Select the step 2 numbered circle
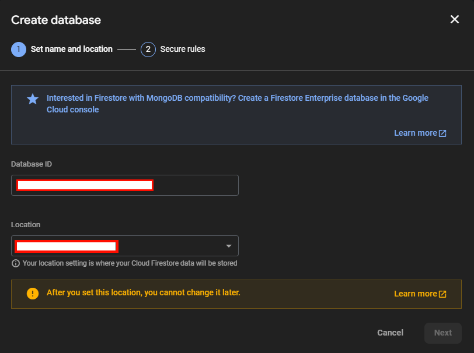The height and width of the screenshot is (353, 474). point(148,50)
